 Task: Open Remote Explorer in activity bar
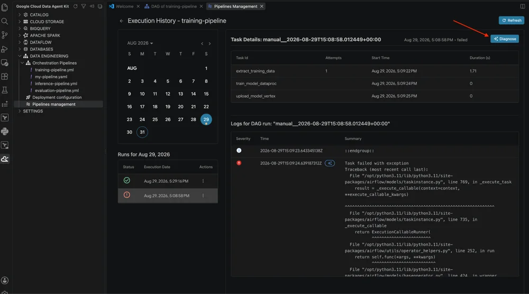coord(5,63)
